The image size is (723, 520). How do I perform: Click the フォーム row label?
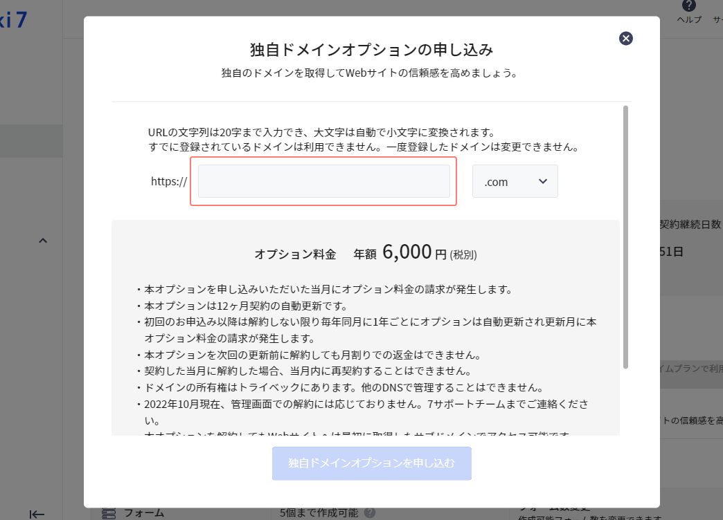pyautogui.click(x=144, y=512)
